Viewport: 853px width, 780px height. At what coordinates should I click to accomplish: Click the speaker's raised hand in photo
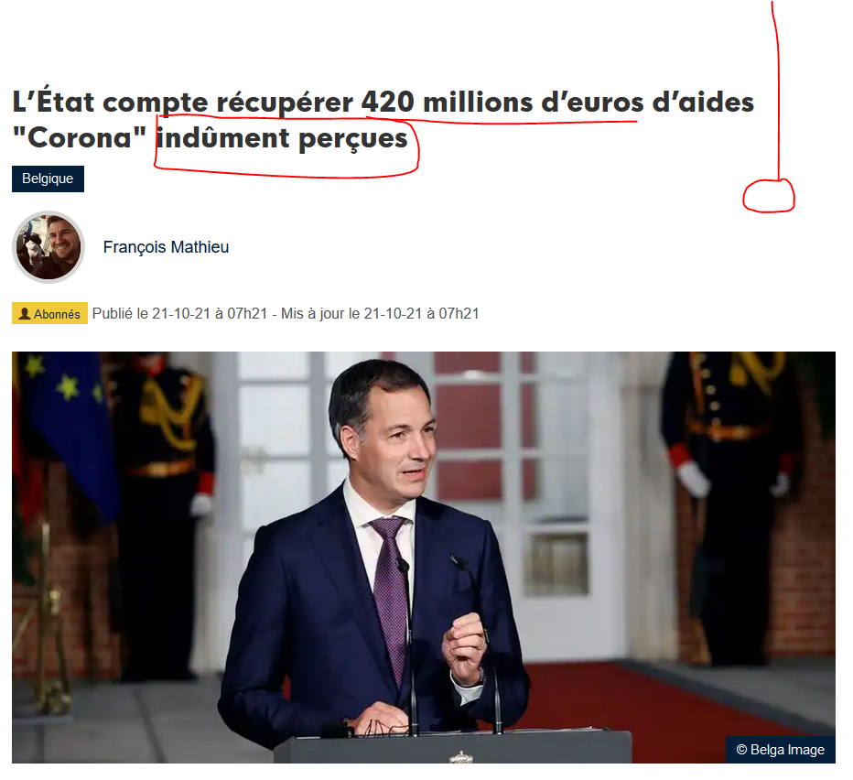(464, 645)
